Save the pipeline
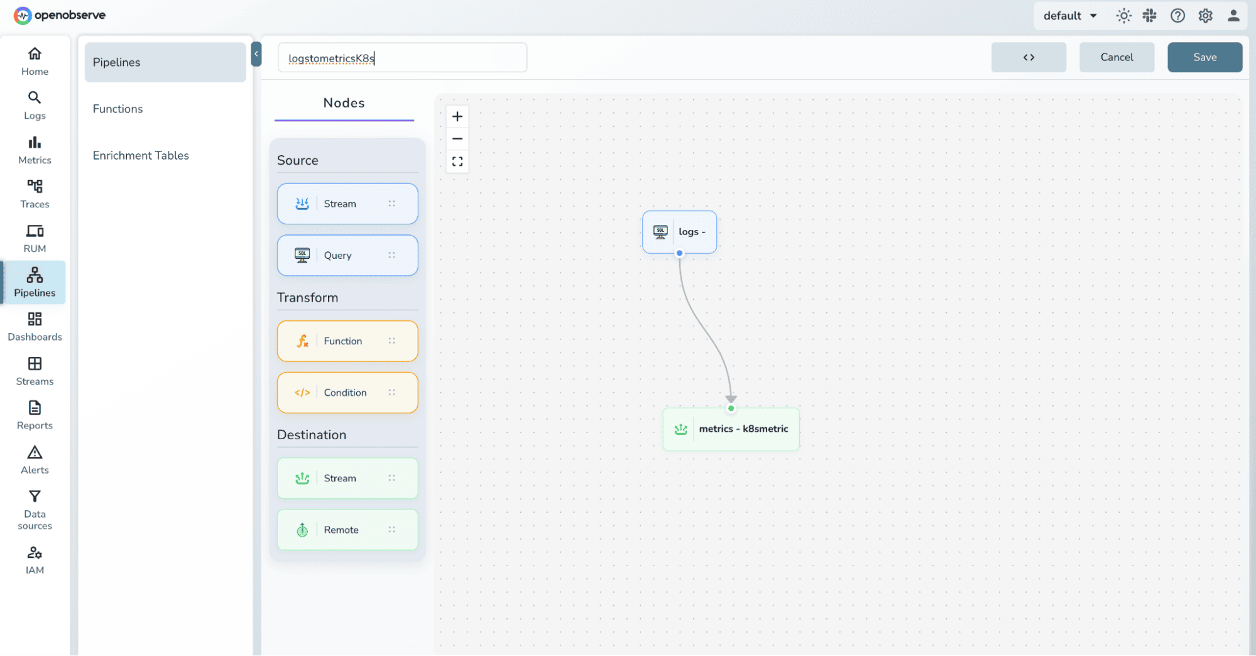The height and width of the screenshot is (656, 1256). (x=1204, y=57)
